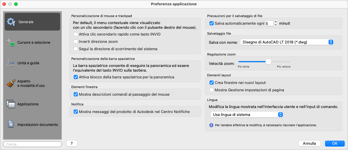Open the Cursore e selezione crosshair icon
Viewport: 348px width, 150px height.
click(x=11, y=42)
